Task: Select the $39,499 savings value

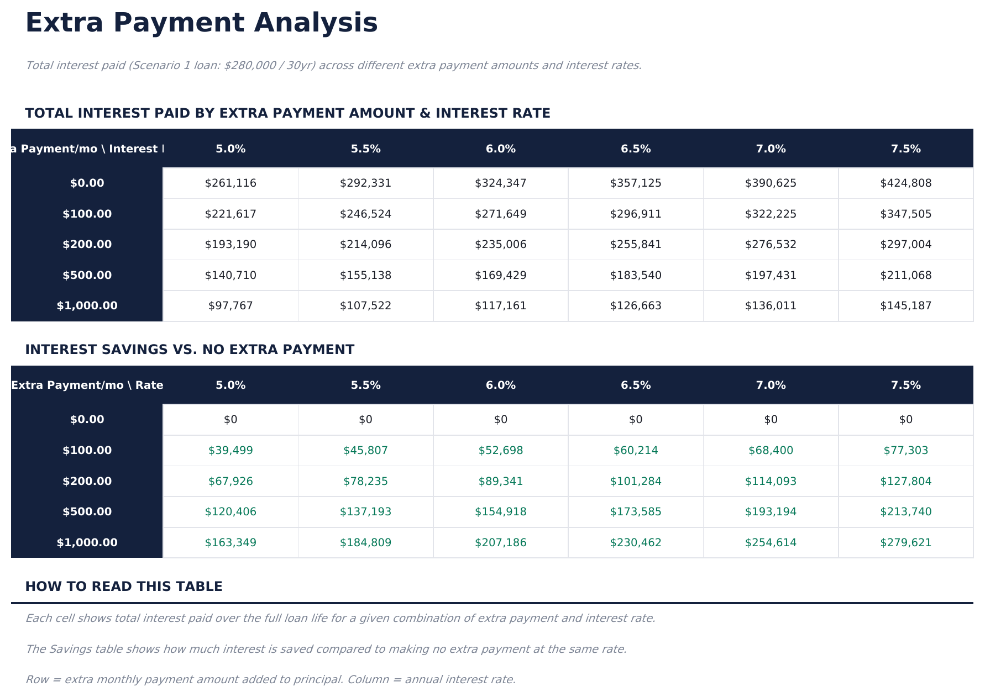Action: click(230, 450)
